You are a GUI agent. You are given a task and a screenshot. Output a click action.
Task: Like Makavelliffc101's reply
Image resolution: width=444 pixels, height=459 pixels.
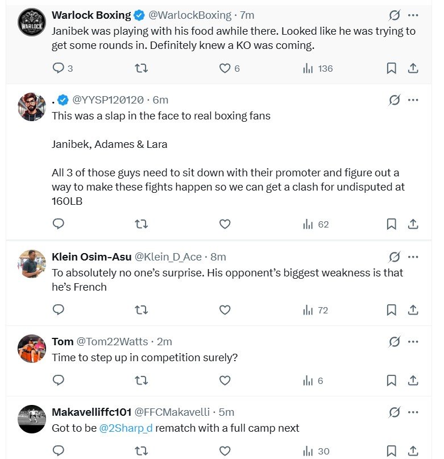tap(225, 451)
